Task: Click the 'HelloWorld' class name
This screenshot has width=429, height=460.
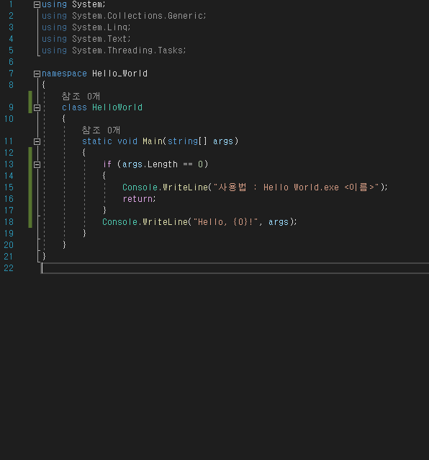Action: point(117,107)
